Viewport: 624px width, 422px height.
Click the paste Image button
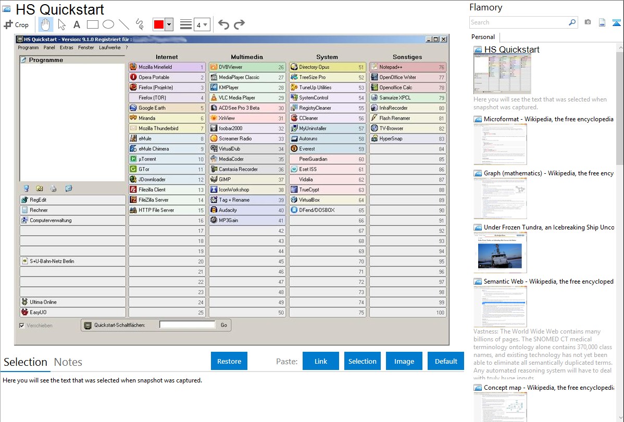[x=404, y=361]
